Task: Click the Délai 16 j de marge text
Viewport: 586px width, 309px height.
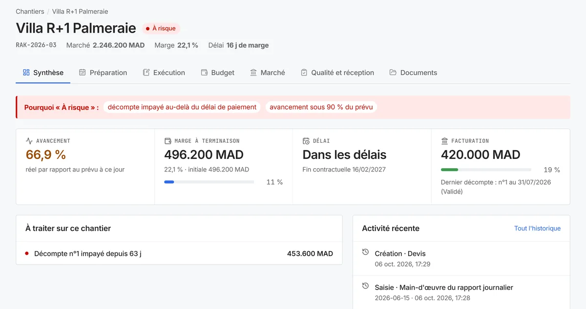Action: click(x=238, y=45)
